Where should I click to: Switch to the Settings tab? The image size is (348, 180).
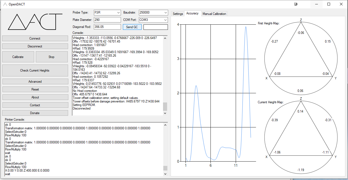coord(178,14)
